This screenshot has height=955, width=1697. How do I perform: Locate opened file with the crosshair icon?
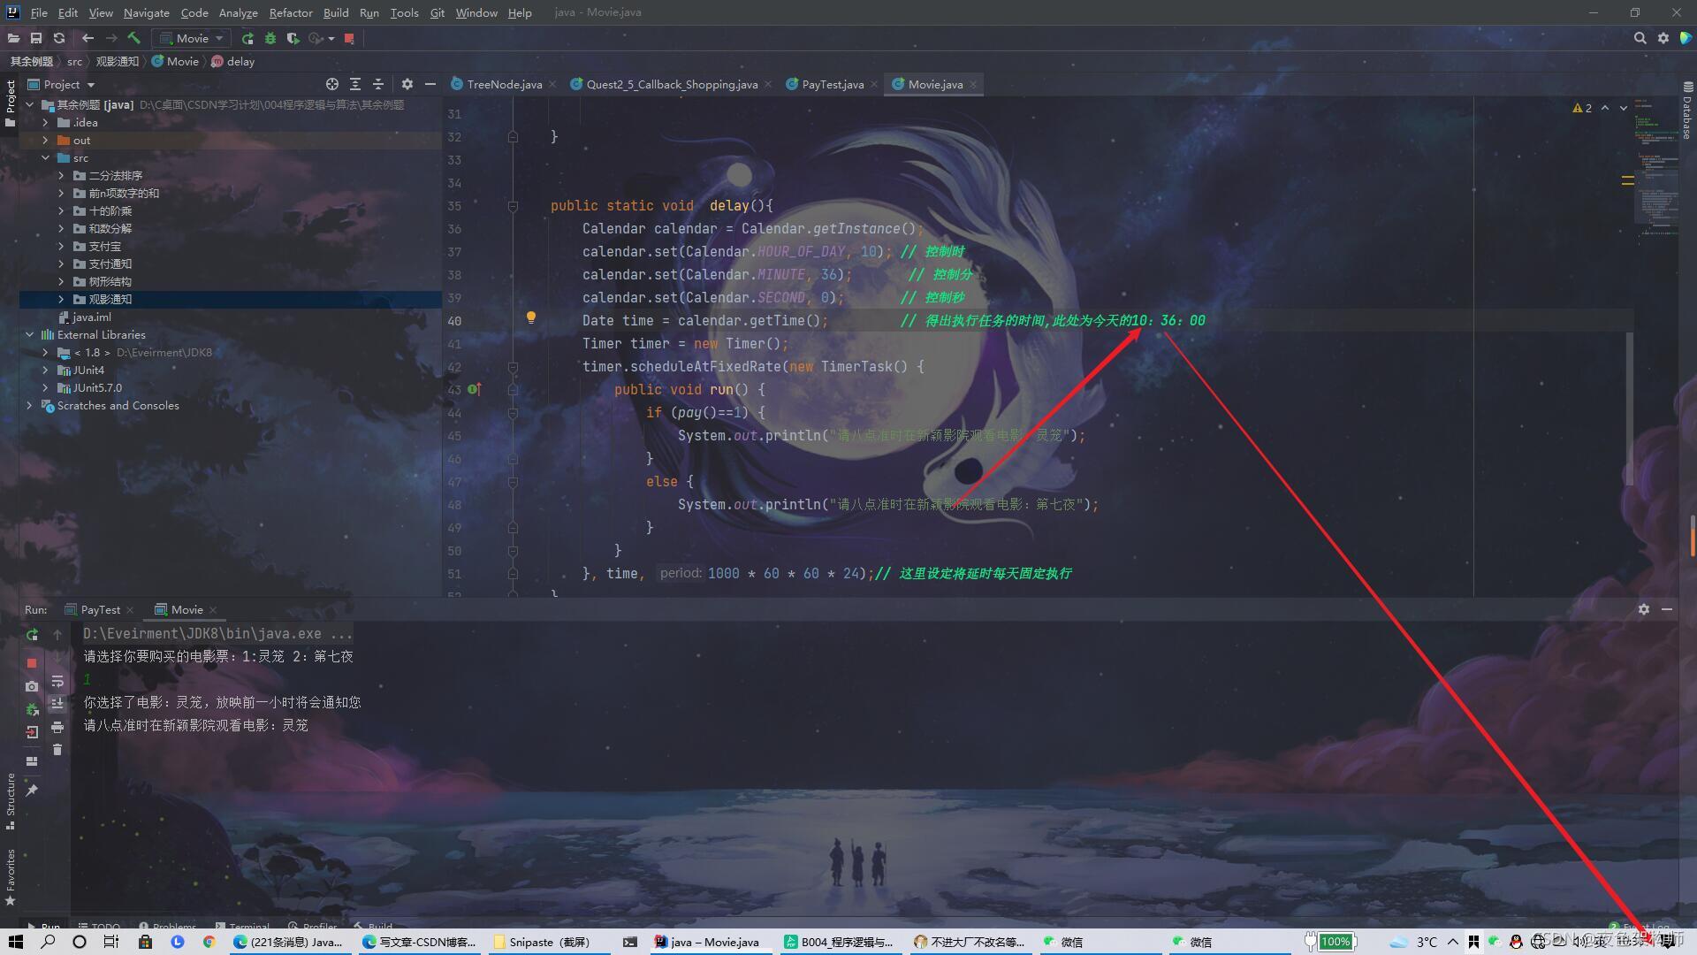pos(332,84)
